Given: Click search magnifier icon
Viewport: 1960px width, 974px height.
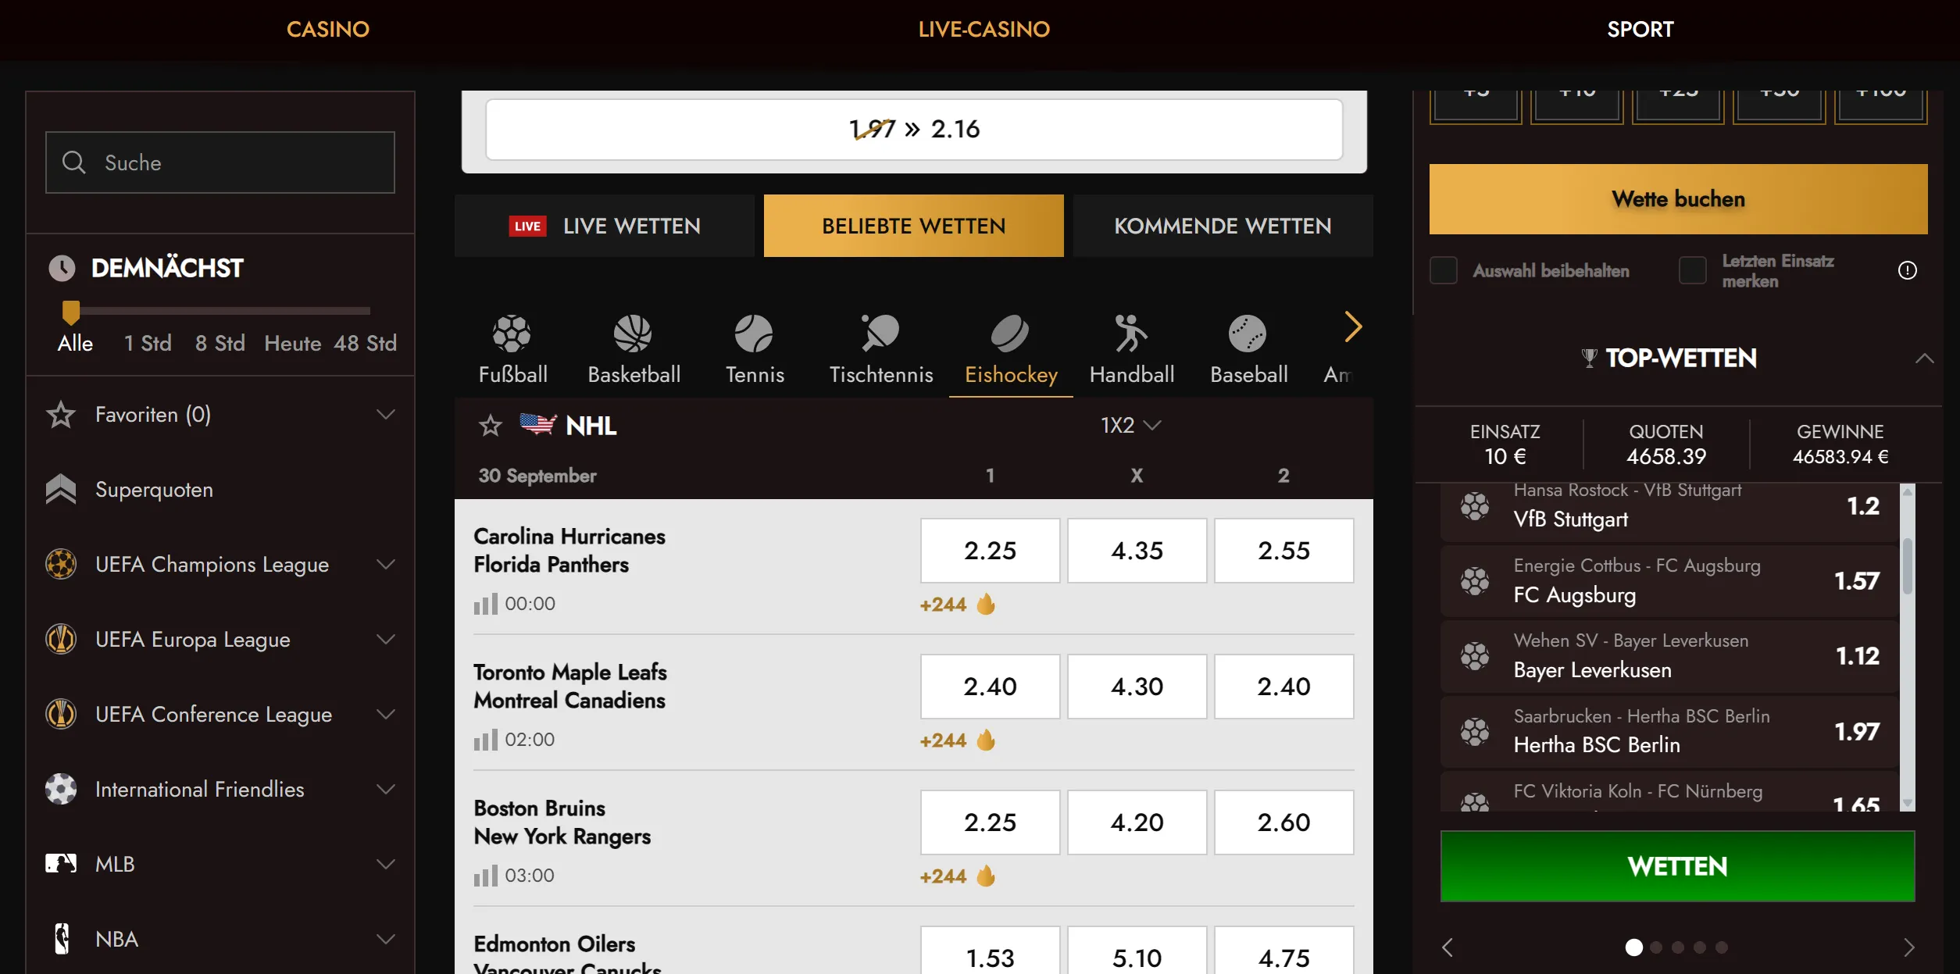Looking at the screenshot, I should [74, 162].
